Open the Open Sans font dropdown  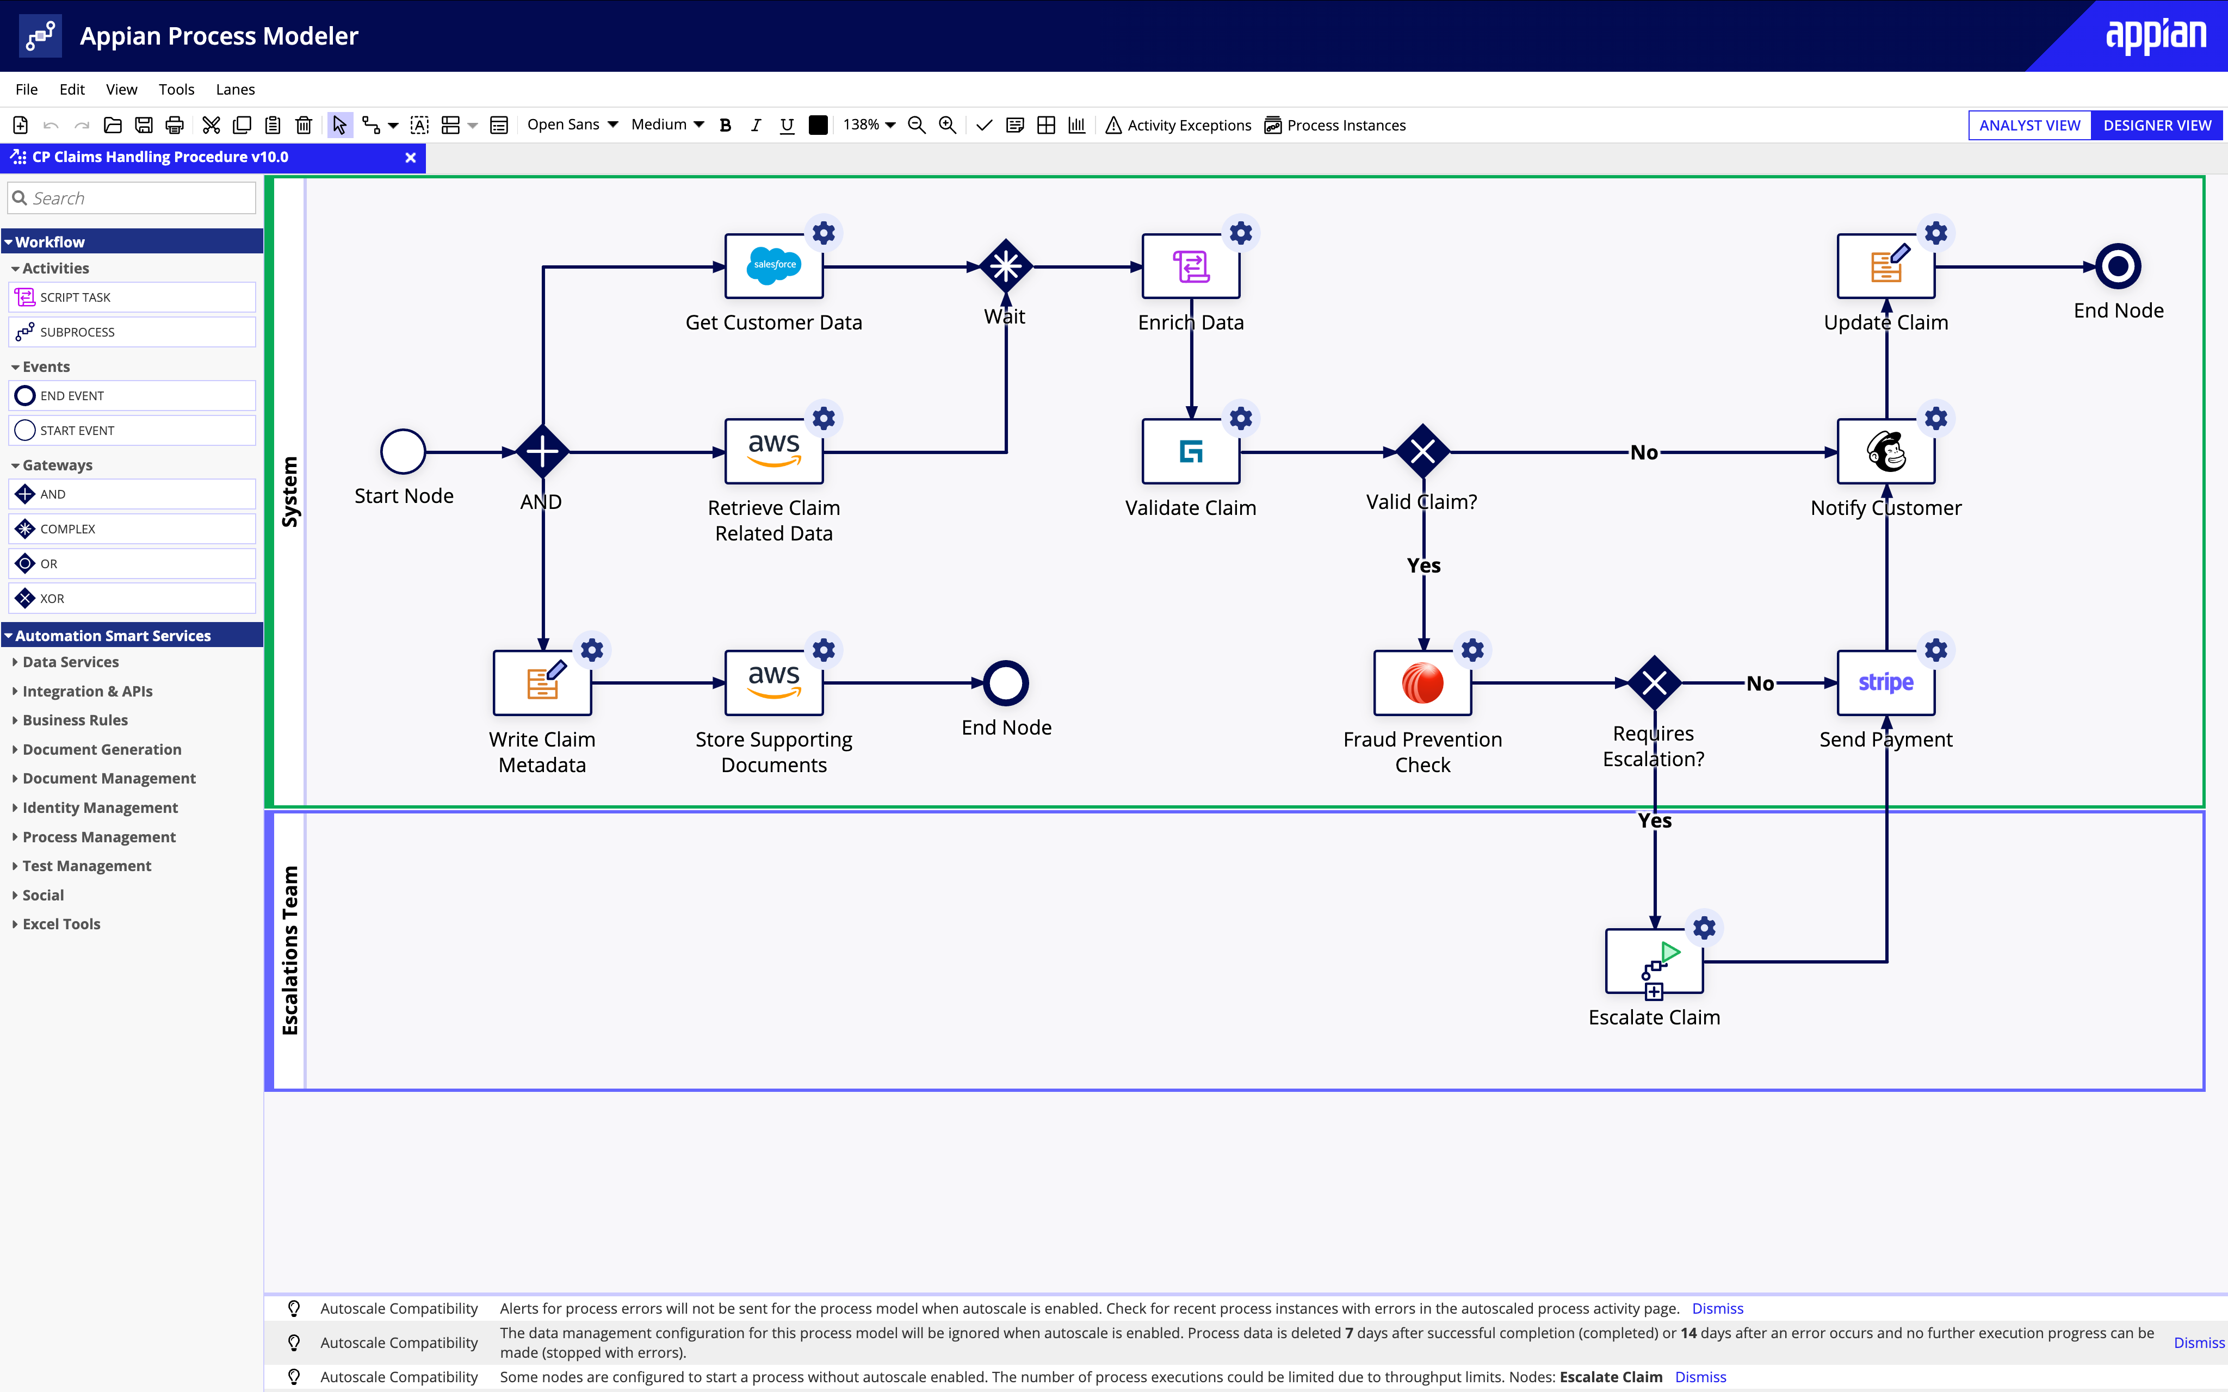pos(573,125)
